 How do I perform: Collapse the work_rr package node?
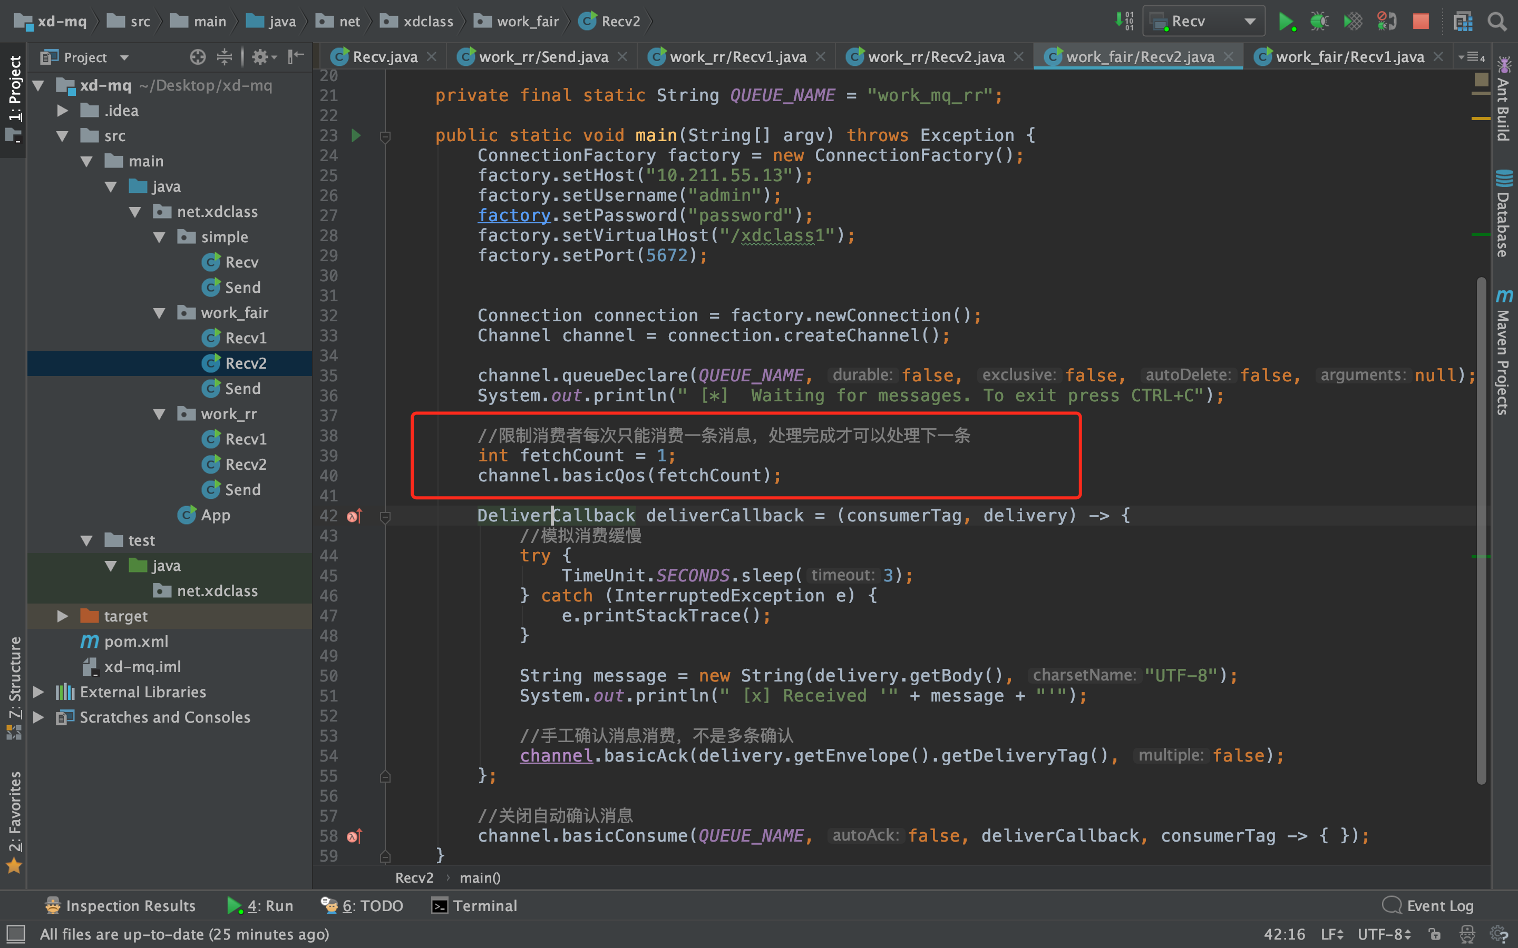pyautogui.click(x=159, y=414)
